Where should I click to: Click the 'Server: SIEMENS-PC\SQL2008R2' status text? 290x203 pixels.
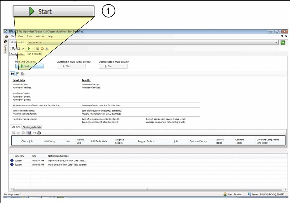(x=268, y=194)
